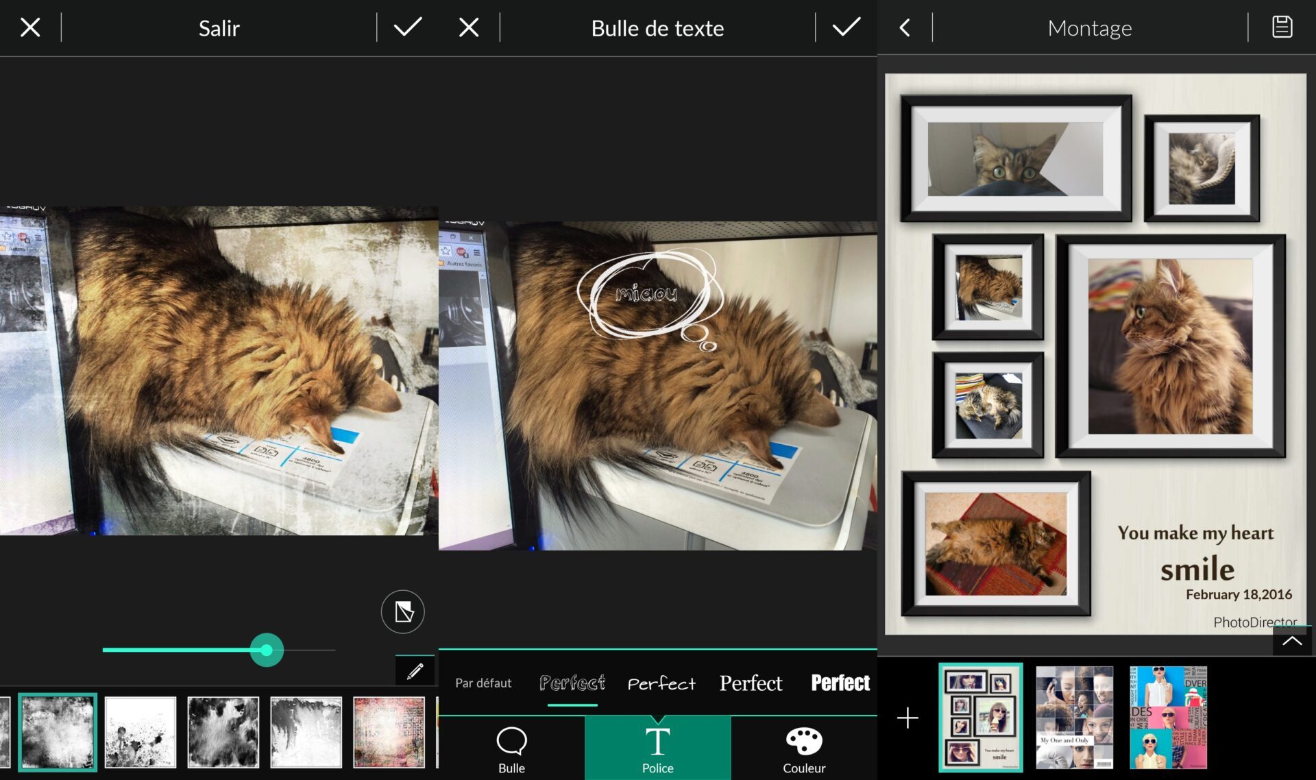Go back from the Montage screen
Screen dimensions: 1316x780
tap(905, 27)
